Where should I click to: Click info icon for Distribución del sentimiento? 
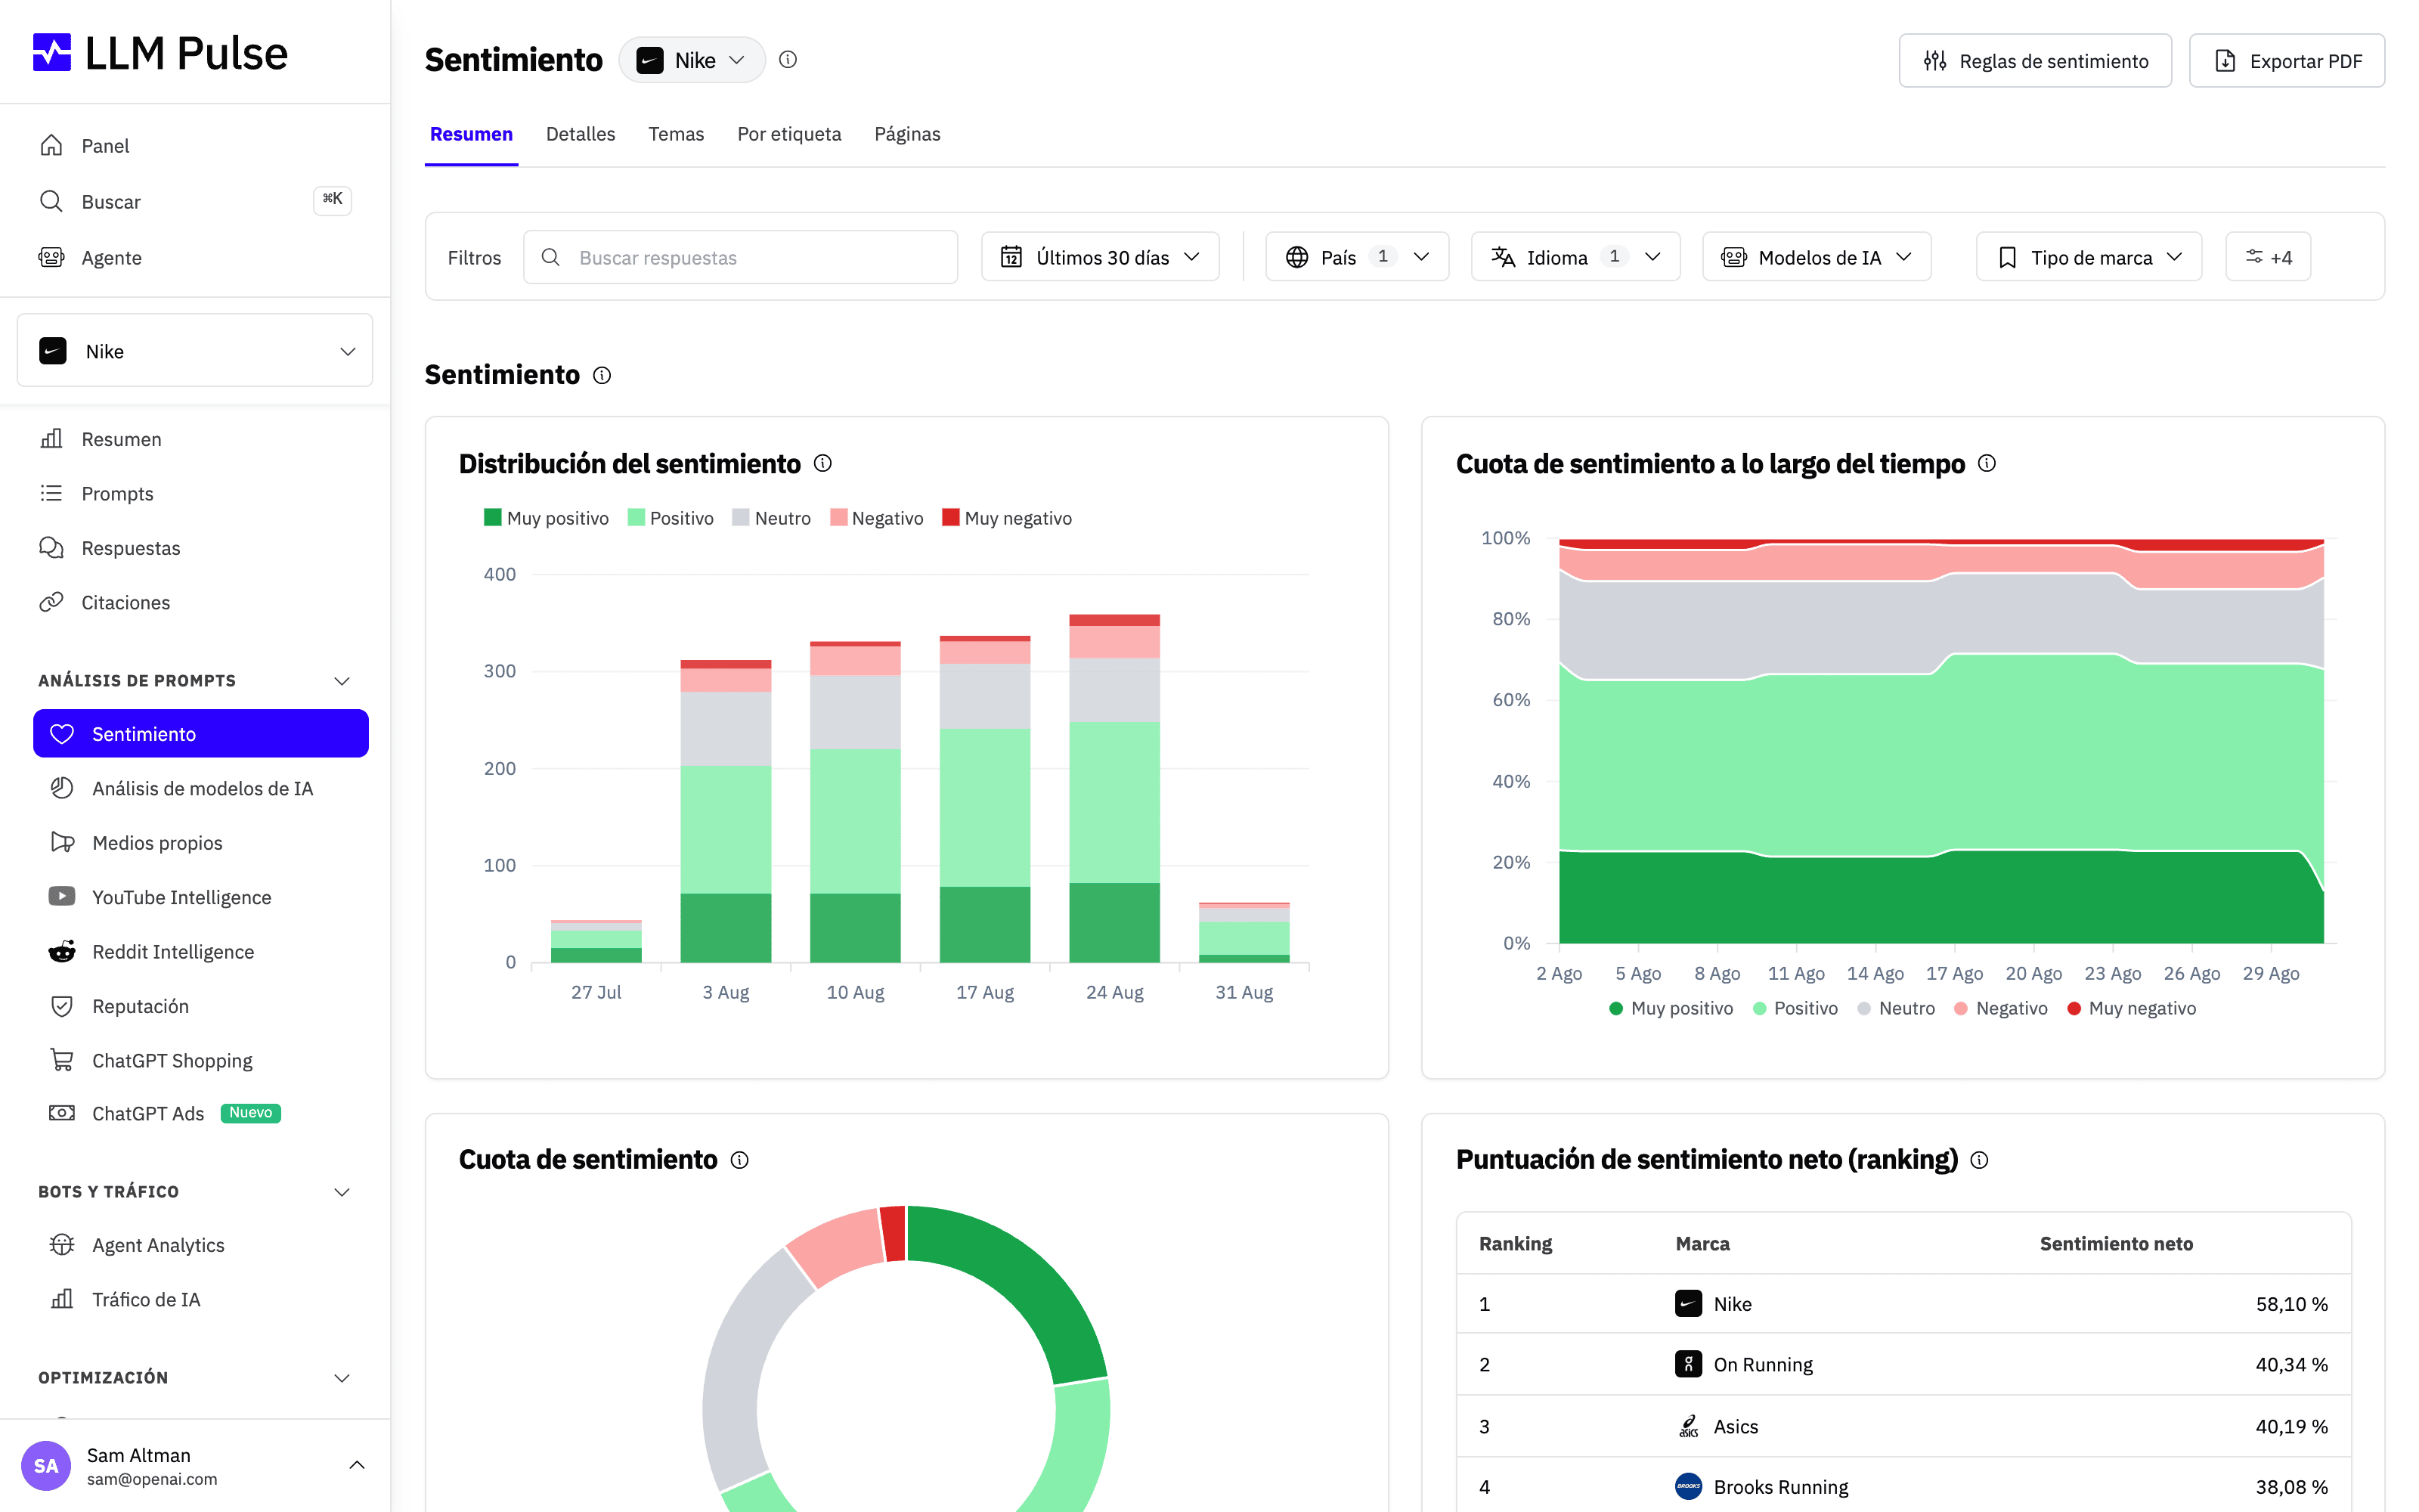pyautogui.click(x=822, y=463)
